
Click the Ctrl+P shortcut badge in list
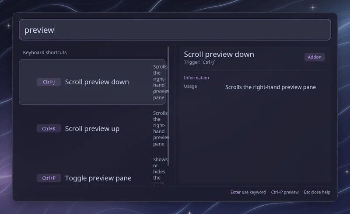49,178
